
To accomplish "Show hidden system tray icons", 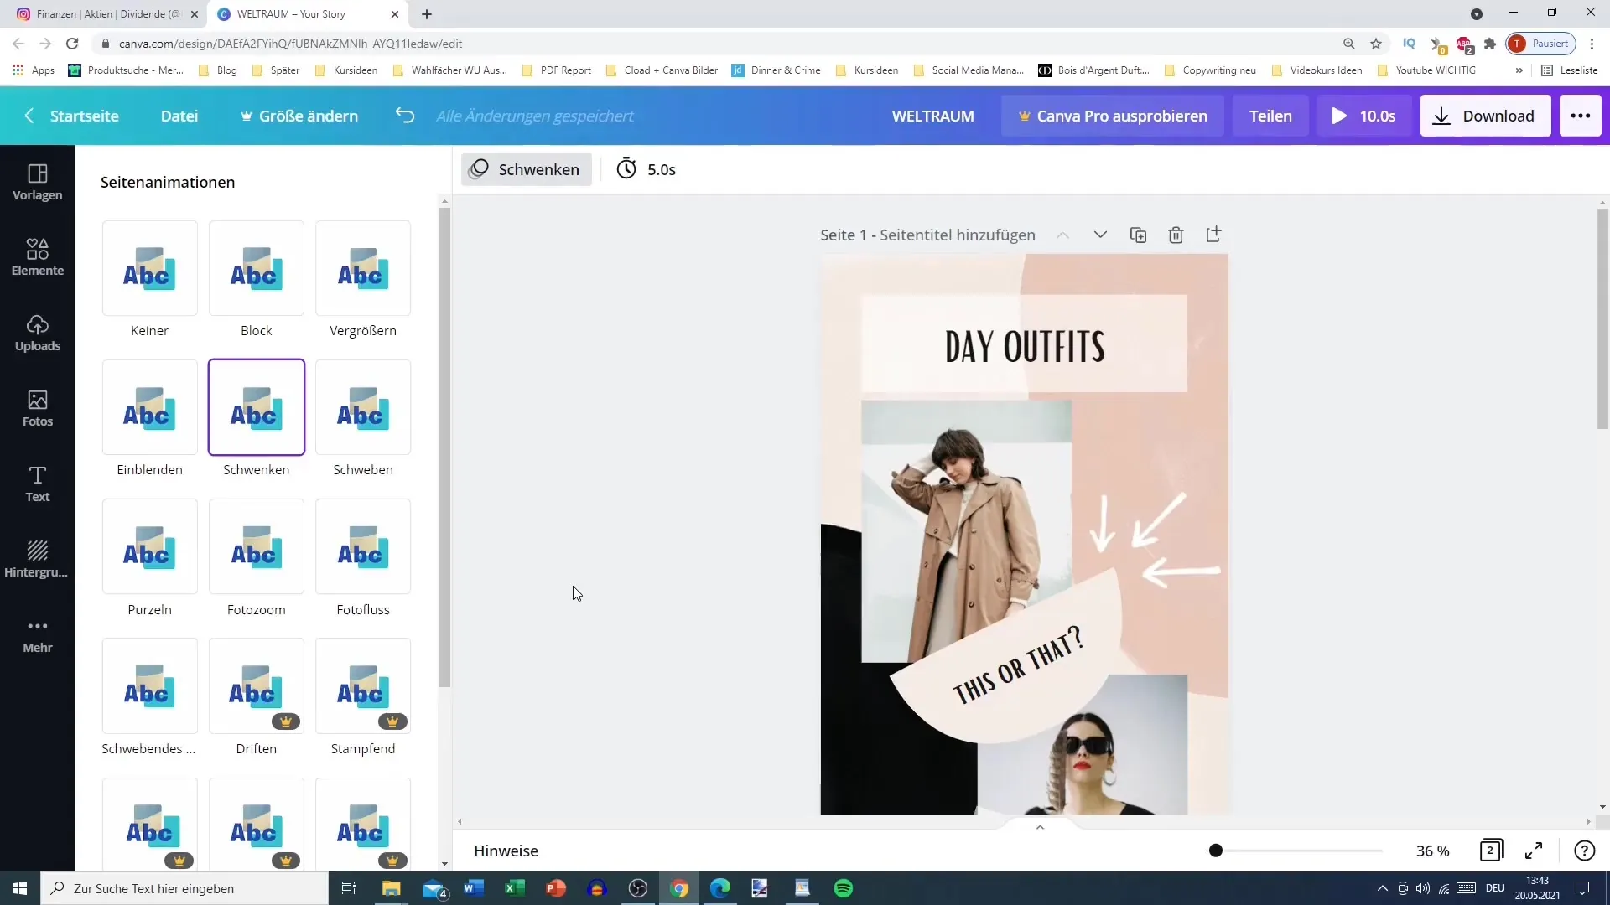I will [x=1382, y=888].
